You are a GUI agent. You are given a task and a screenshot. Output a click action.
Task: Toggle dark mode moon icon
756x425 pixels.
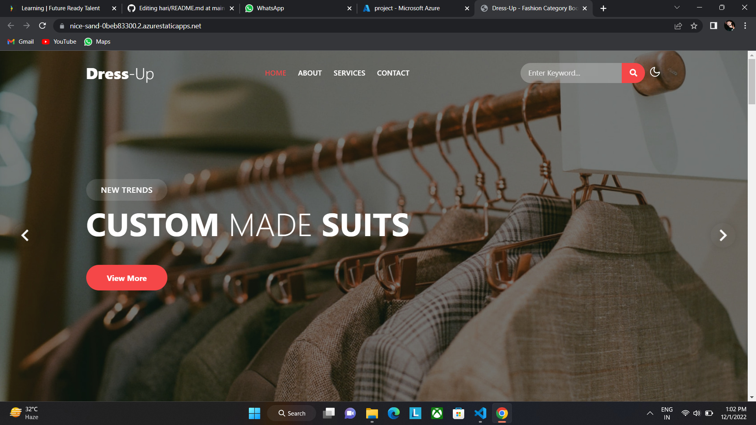tap(655, 72)
